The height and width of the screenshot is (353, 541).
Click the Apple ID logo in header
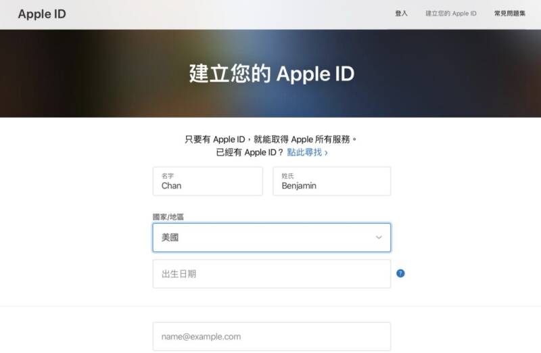42,14
